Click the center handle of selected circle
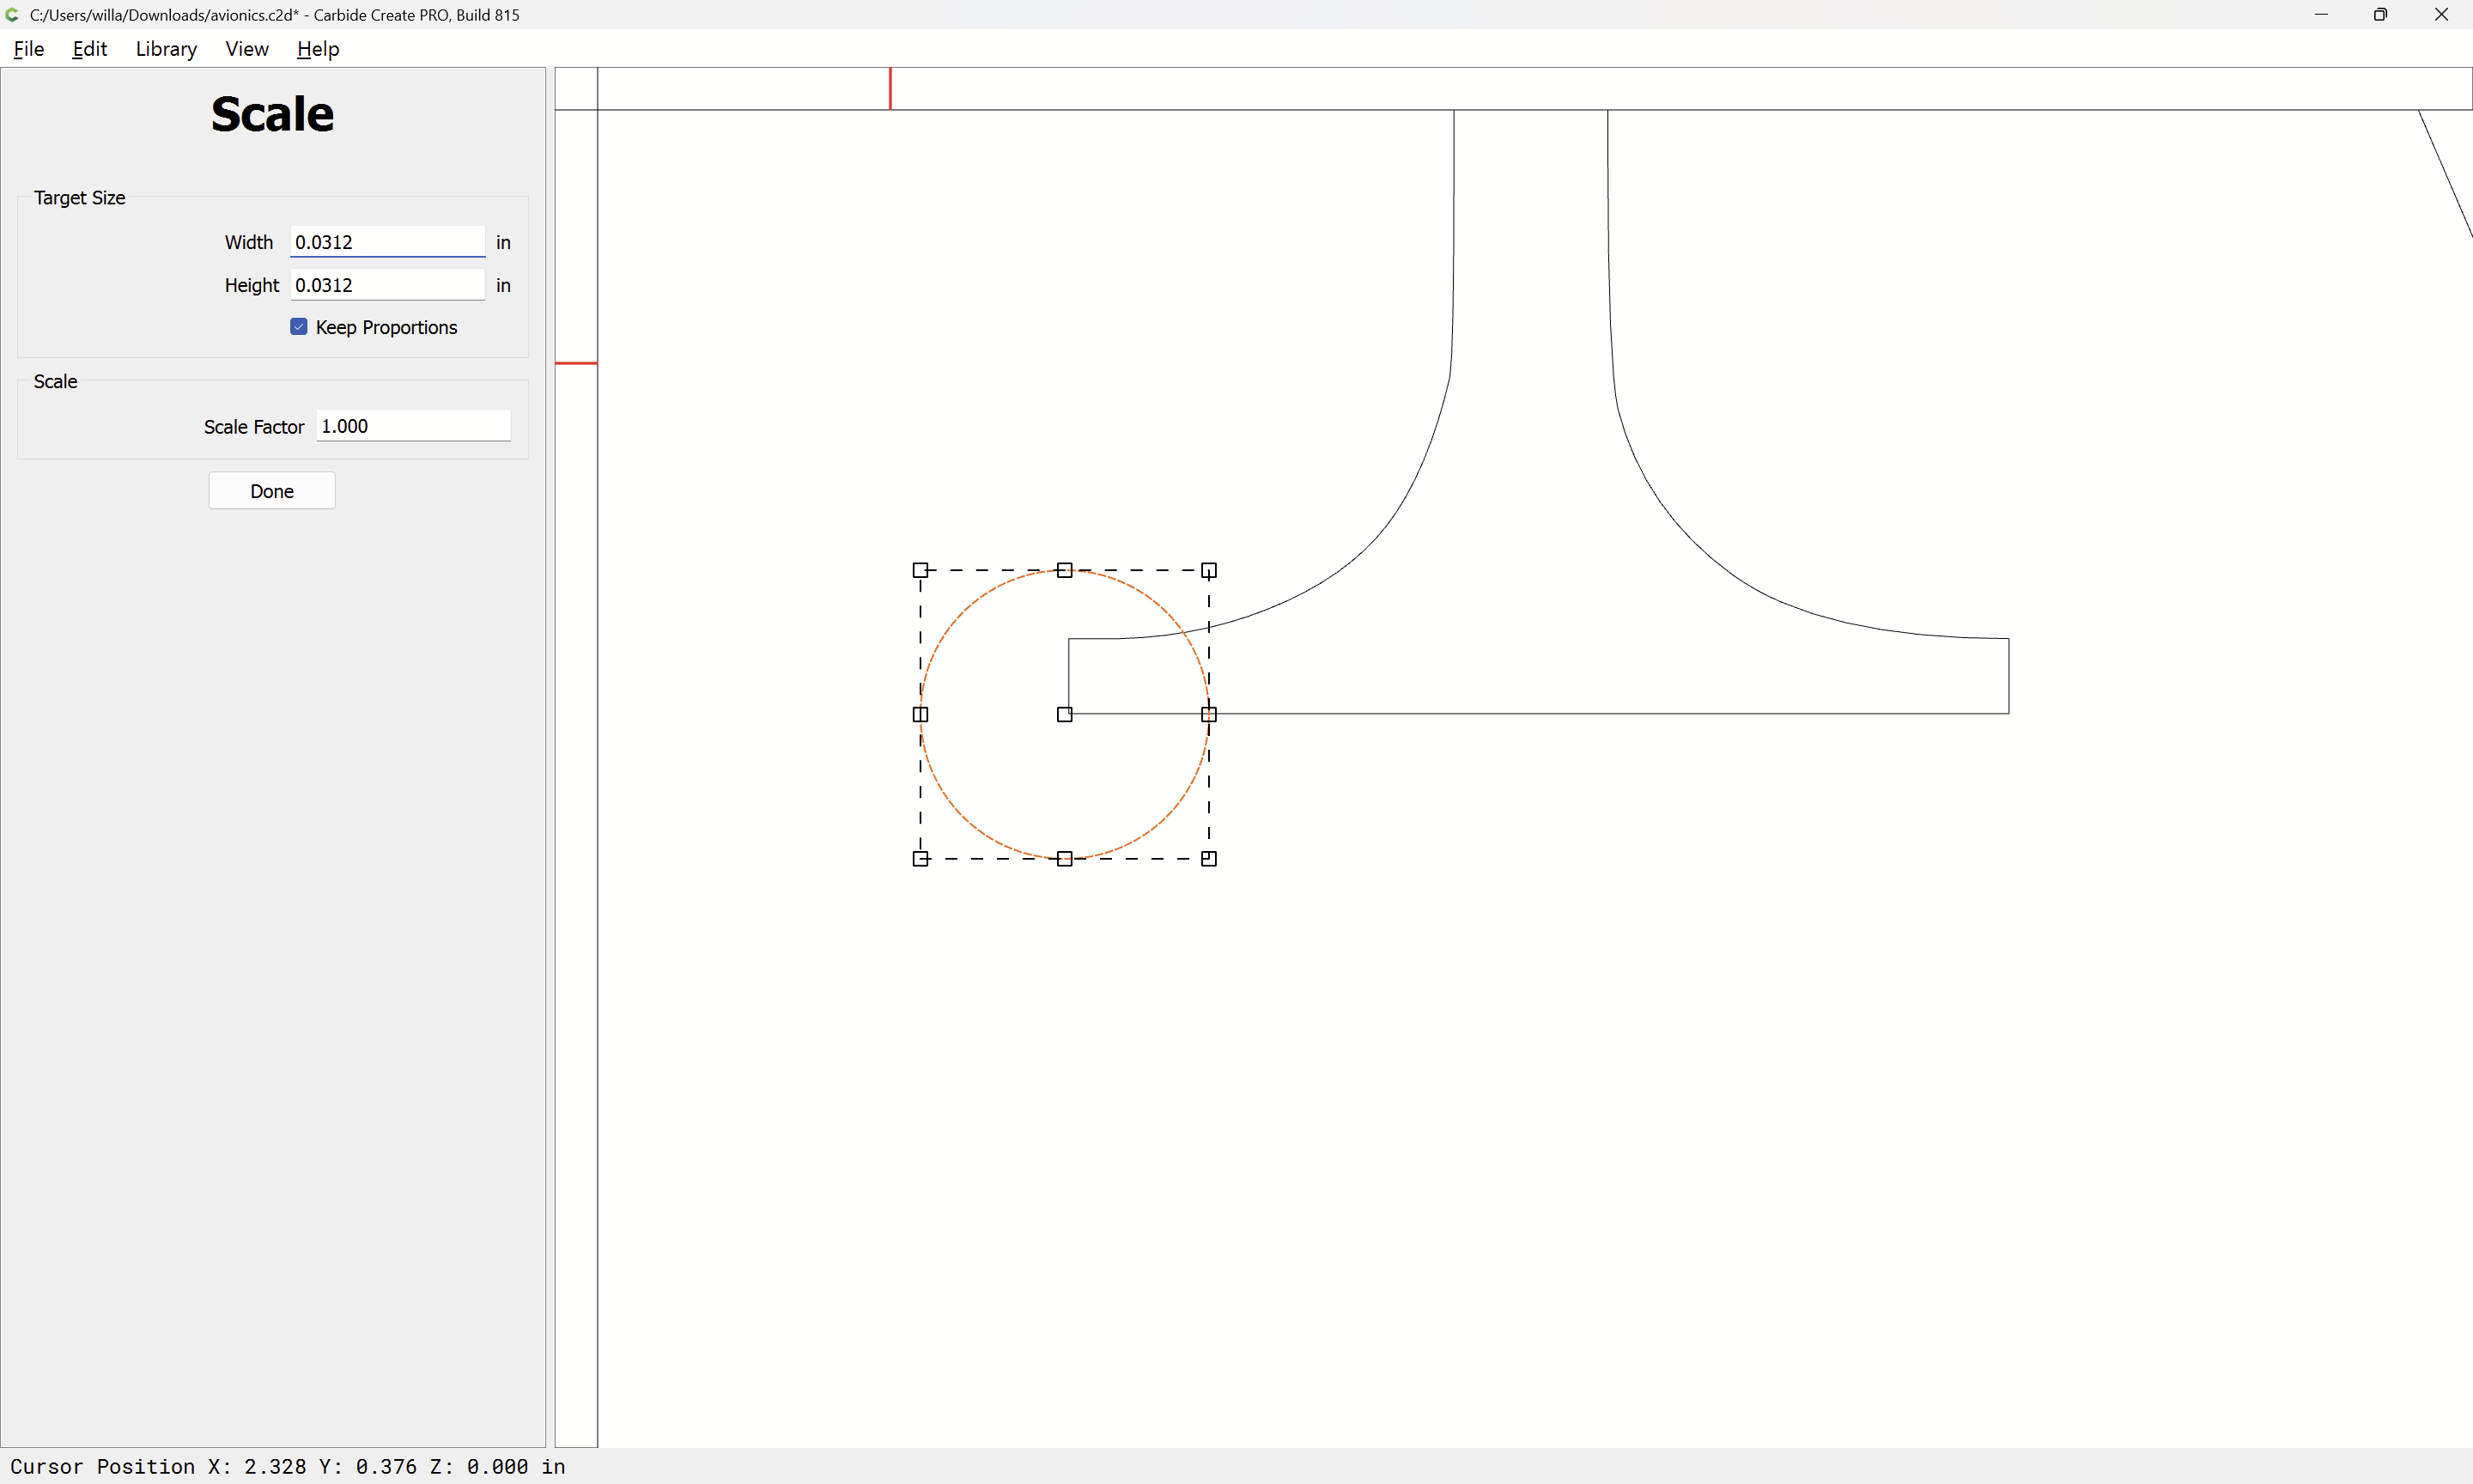Image resolution: width=2473 pixels, height=1484 pixels. (1065, 714)
